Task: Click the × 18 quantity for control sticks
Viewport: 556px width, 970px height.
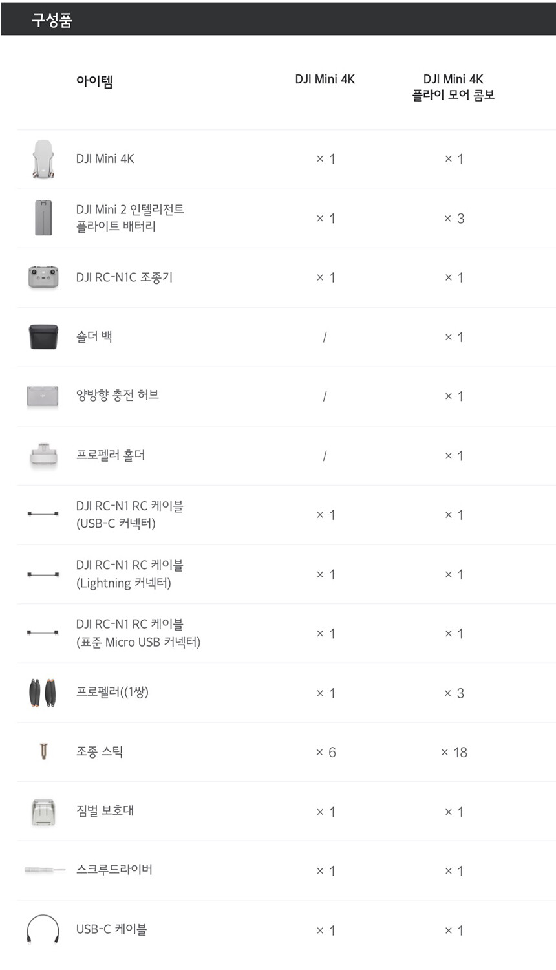Action: 454,752
